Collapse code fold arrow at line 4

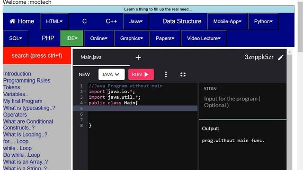point(85,103)
